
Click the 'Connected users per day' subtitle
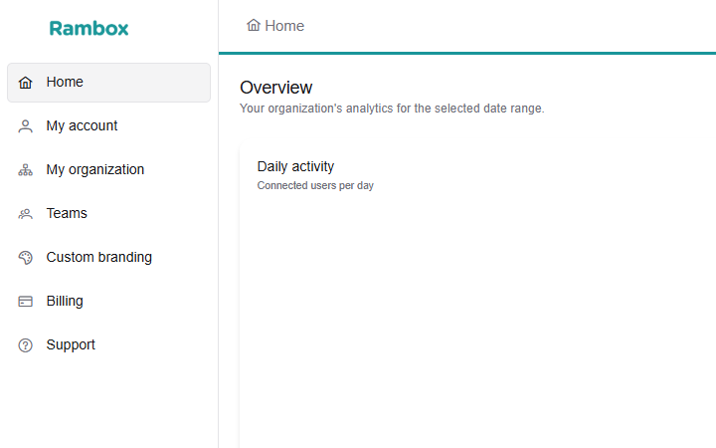(x=315, y=185)
